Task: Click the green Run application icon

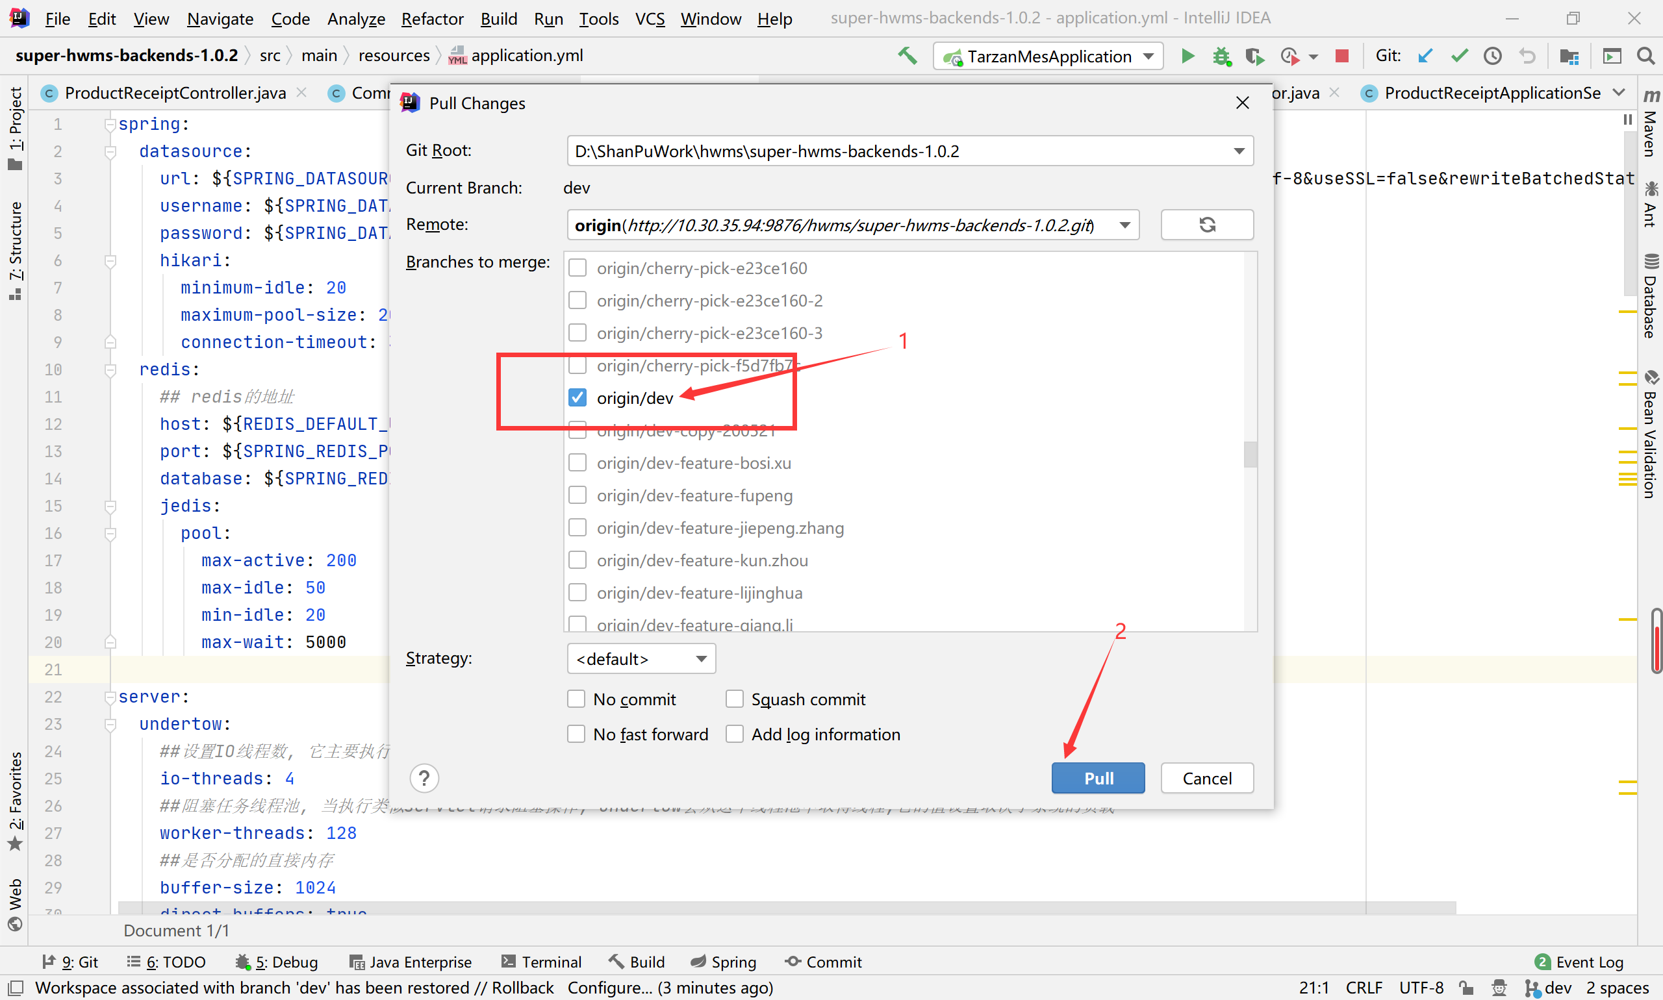Action: coord(1187,56)
